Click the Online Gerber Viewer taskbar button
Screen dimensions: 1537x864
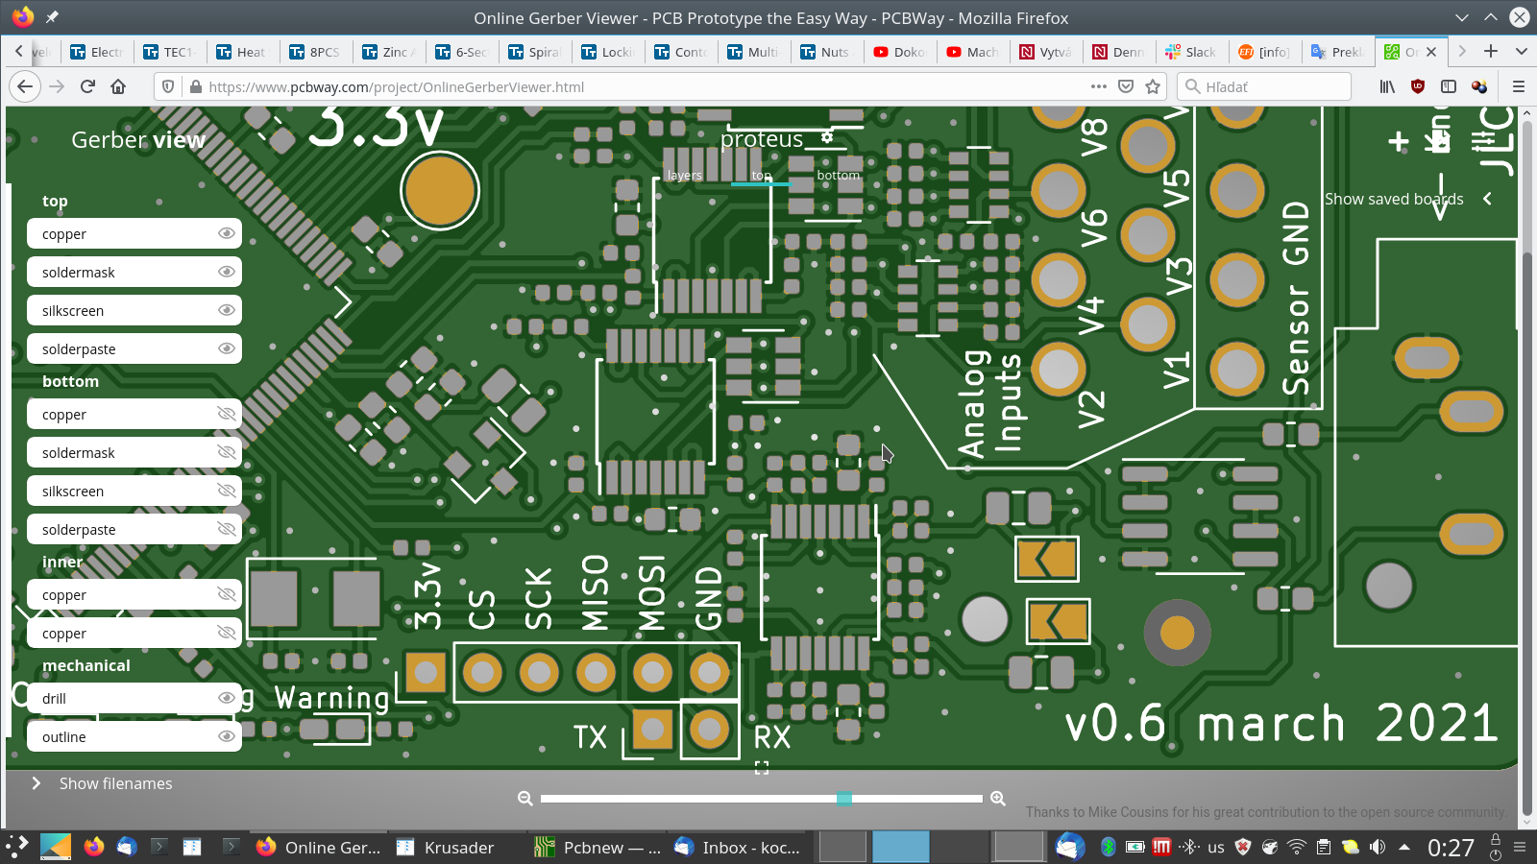point(319,847)
